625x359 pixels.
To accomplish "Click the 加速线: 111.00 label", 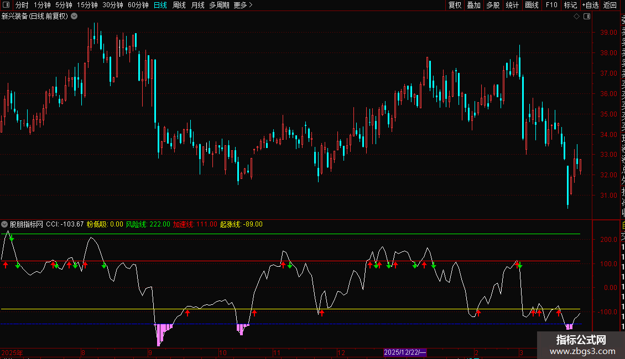I will click(x=195, y=224).
